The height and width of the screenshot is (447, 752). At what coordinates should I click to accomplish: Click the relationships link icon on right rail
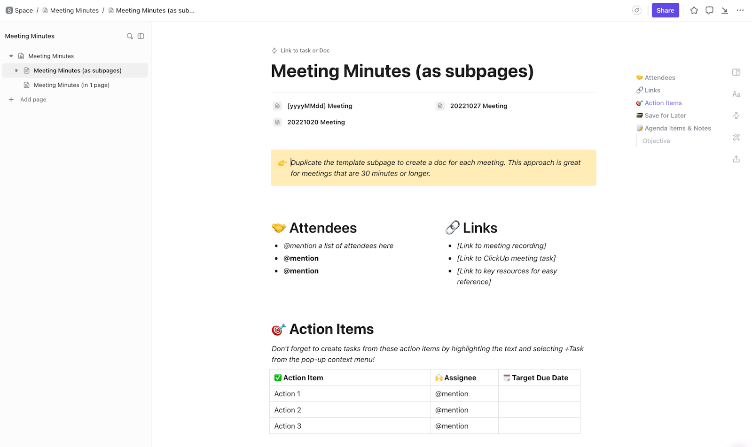pos(736,116)
